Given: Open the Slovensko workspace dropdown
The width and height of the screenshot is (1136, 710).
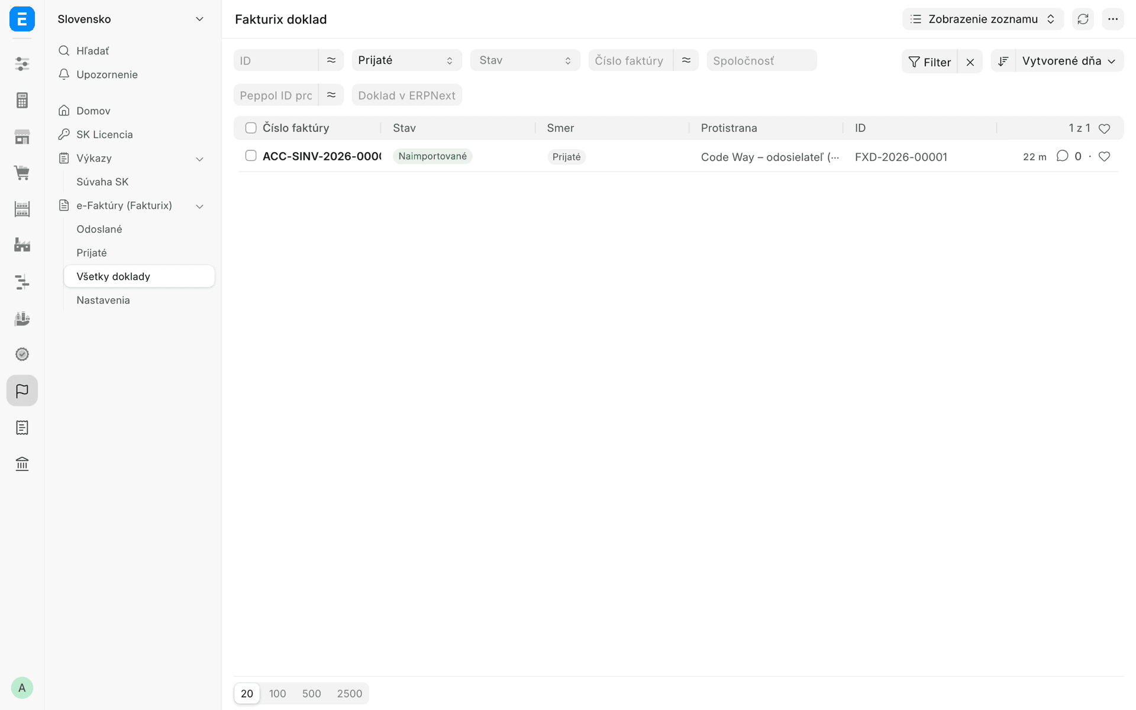Looking at the screenshot, I should coord(131,19).
